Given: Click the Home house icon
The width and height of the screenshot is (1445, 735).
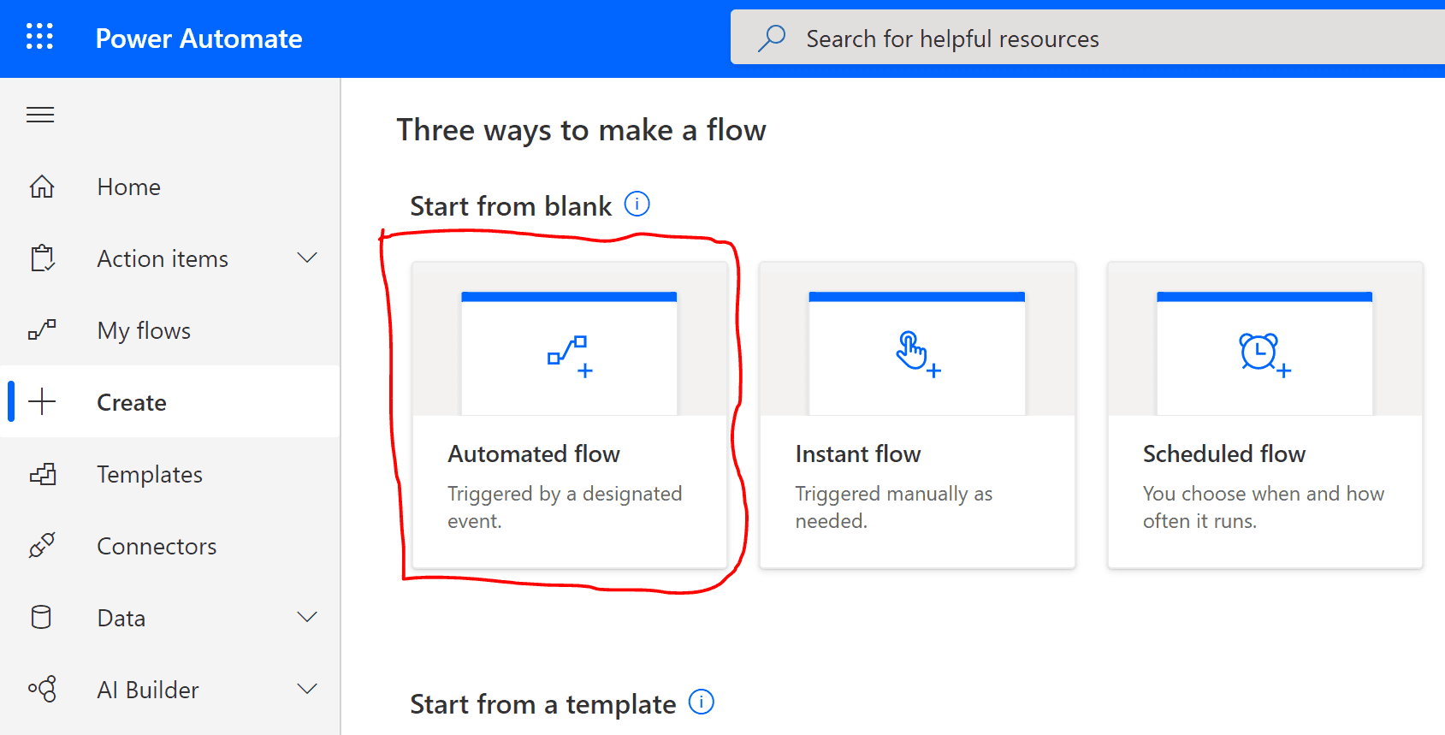Looking at the screenshot, I should click(x=42, y=187).
